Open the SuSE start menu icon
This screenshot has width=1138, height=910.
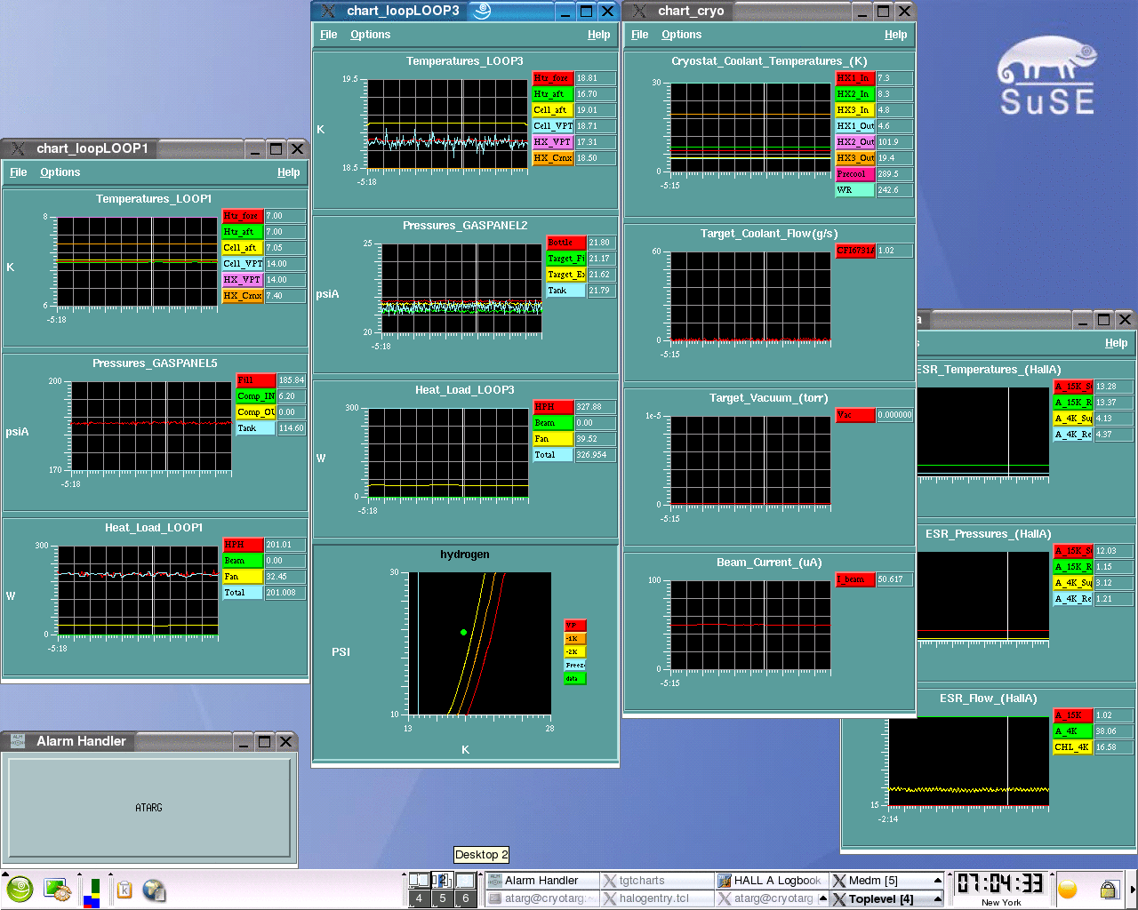pos(20,890)
